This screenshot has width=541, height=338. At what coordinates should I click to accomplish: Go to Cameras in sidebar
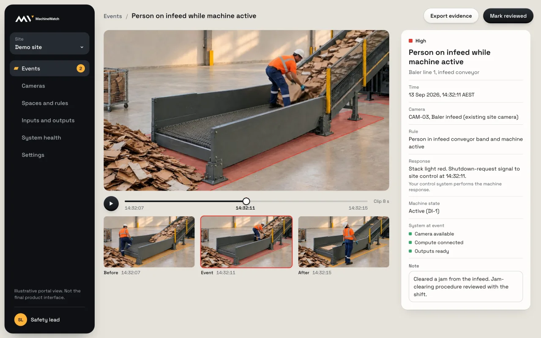[x=33, y=86]
